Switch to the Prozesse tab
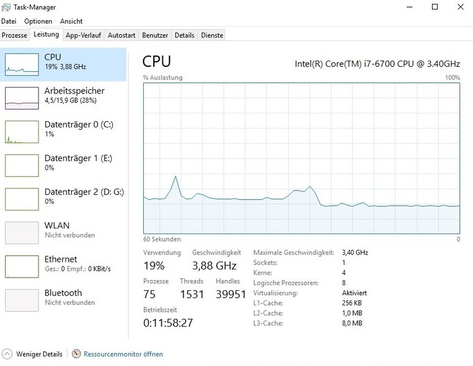 tap(15, 35)
